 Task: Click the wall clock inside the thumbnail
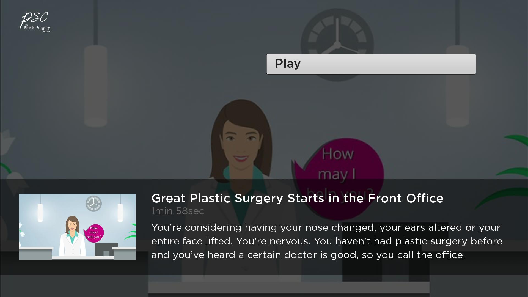point(94,204)
